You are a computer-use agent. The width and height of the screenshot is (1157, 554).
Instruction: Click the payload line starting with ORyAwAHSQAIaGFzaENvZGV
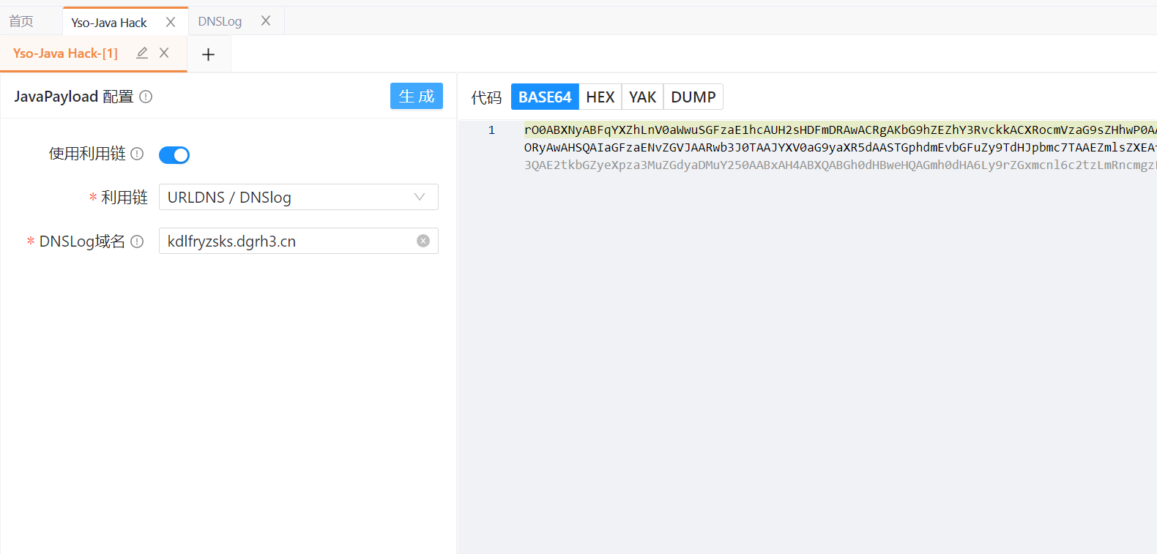[840, 147]
